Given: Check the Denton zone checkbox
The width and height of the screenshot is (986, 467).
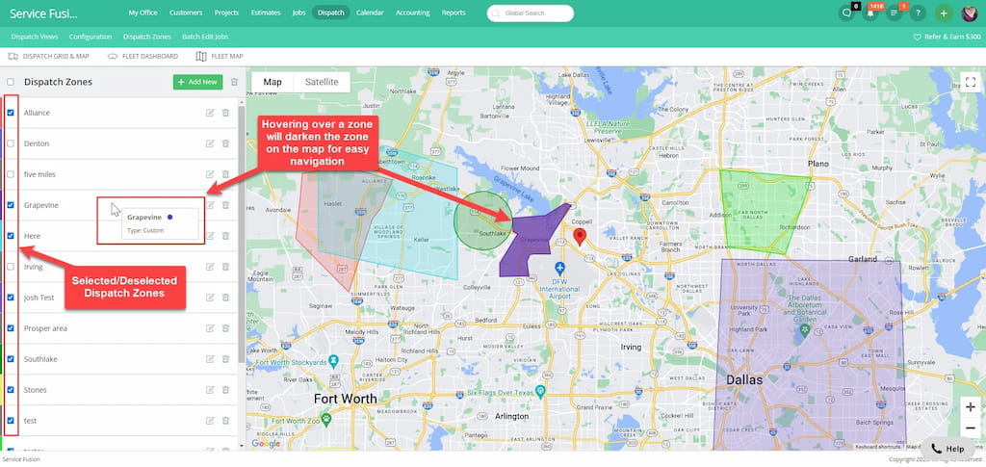Looking at the screenshot, I should tap(11, 143).
